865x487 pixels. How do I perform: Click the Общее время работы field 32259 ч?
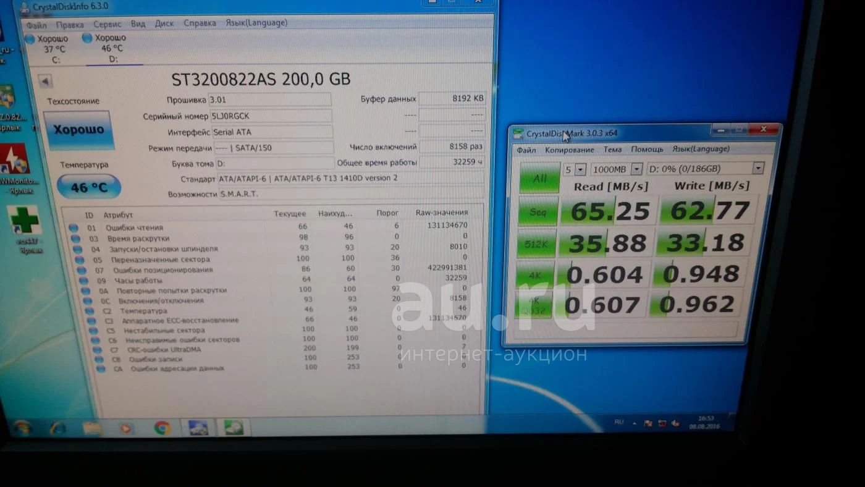tap(452, 163)
